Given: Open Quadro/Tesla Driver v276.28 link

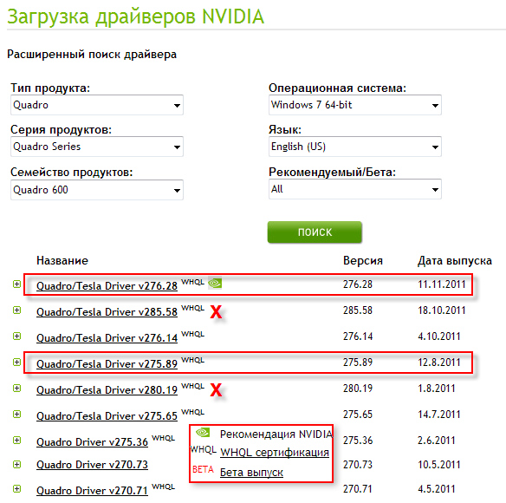Looking at the screenshot, I should click(x=107, y=286).
